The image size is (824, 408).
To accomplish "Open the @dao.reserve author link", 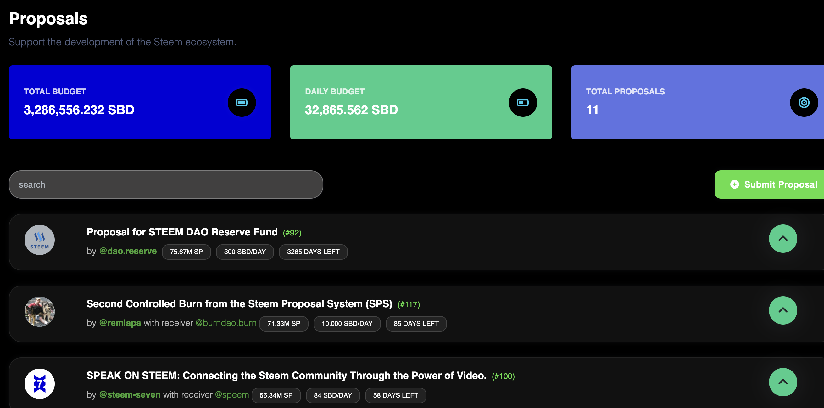I will click(x=128, y=251).
